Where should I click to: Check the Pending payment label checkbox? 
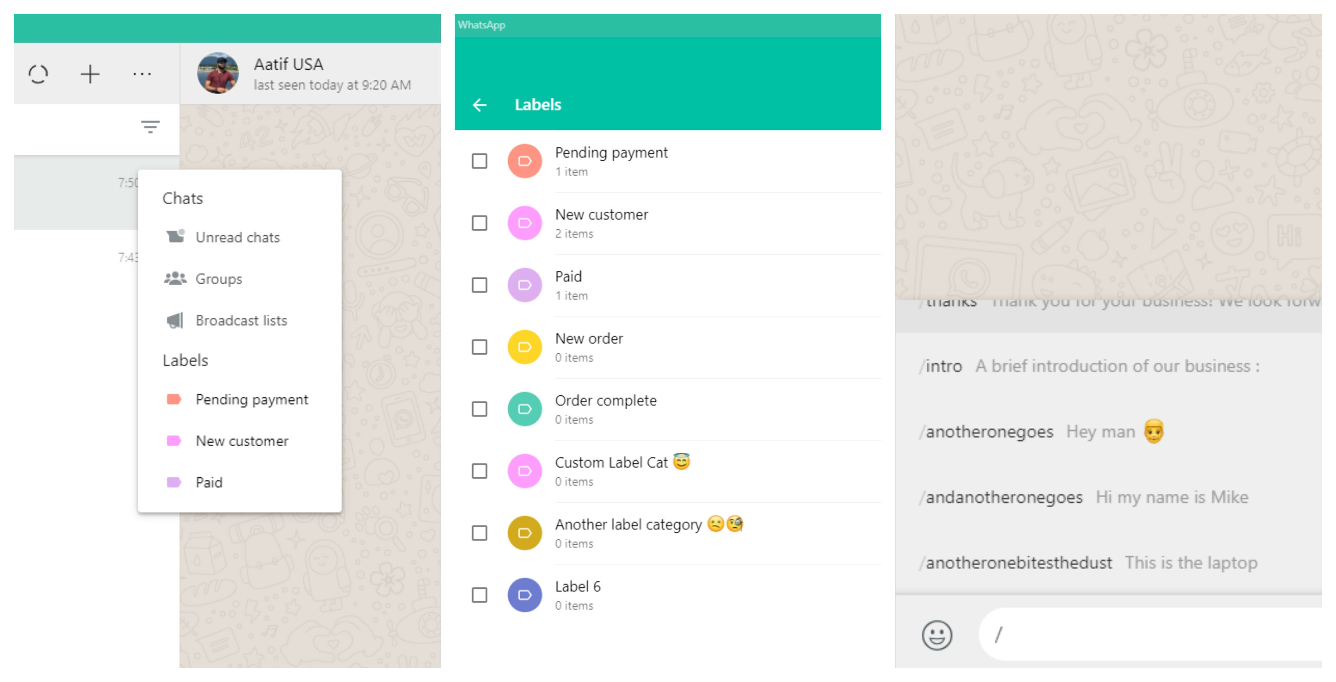[x=479, y=161]
